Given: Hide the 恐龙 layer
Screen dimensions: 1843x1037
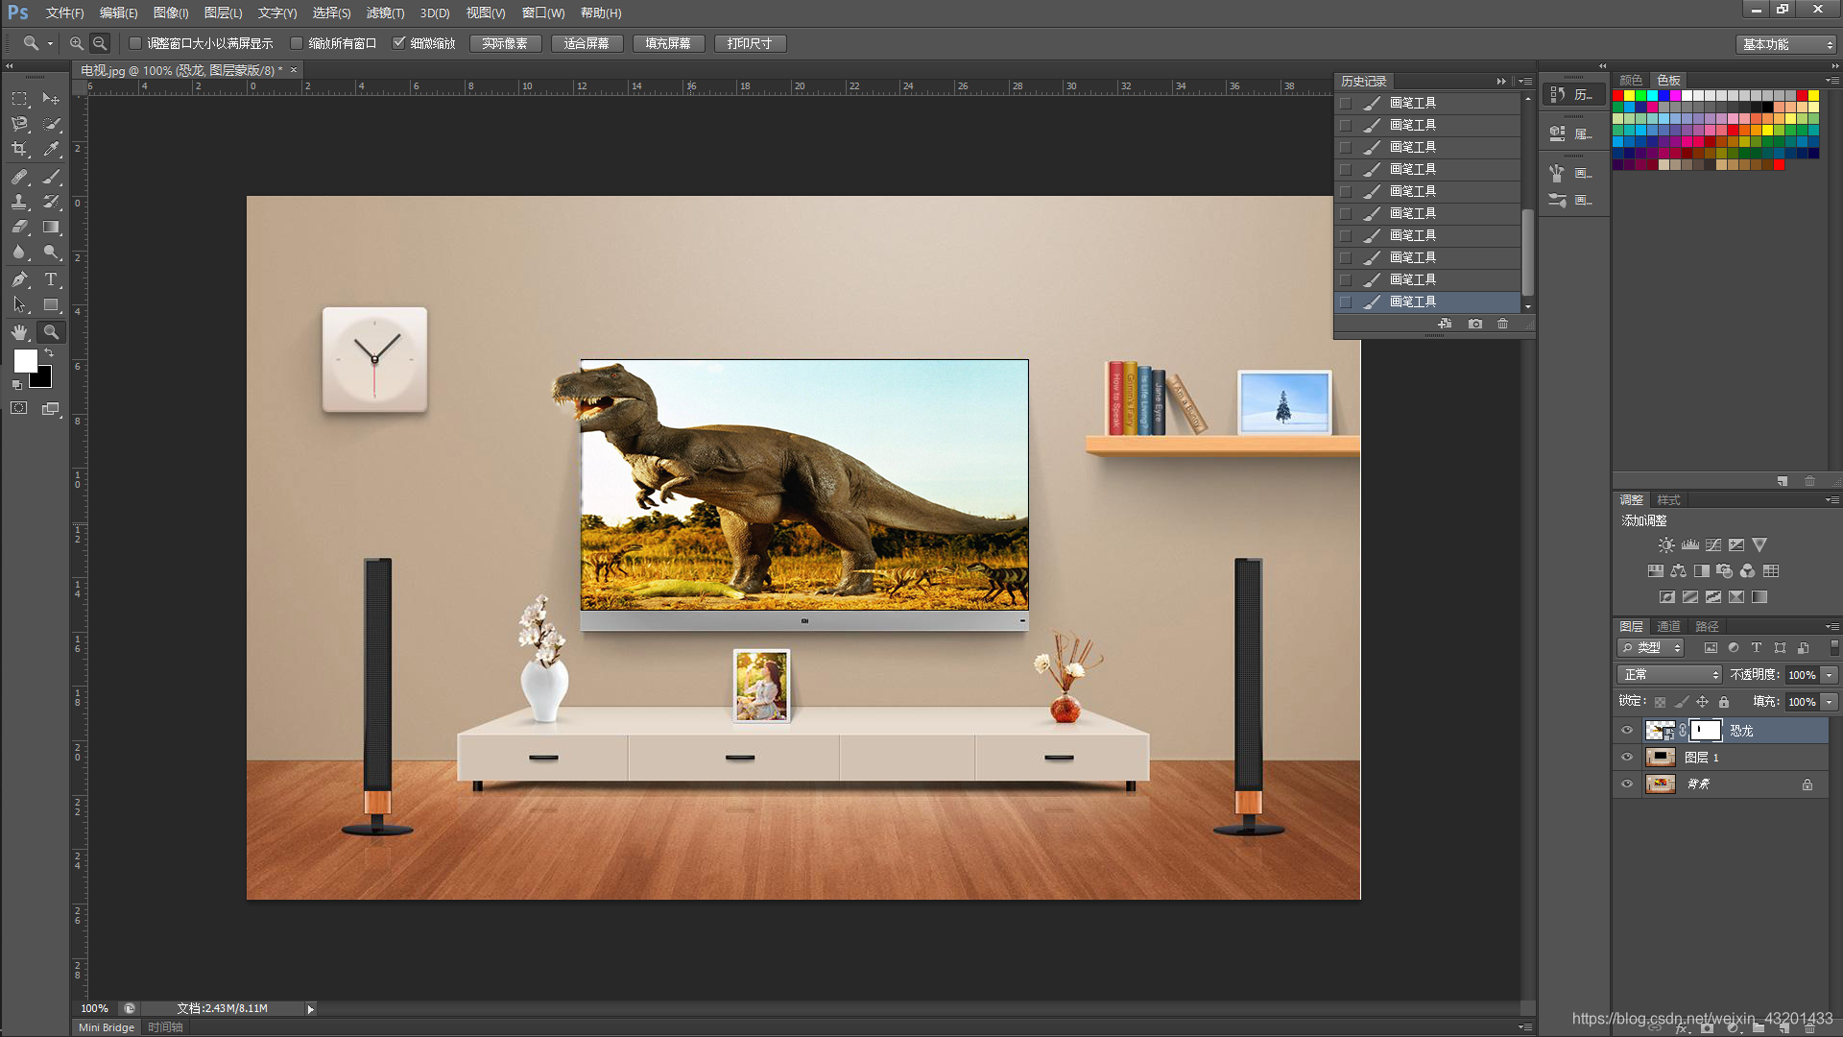Looking at the screenshot, I should (x=1627, y=731).
